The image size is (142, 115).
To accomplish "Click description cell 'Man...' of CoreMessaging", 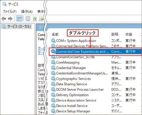I will 116,62.
